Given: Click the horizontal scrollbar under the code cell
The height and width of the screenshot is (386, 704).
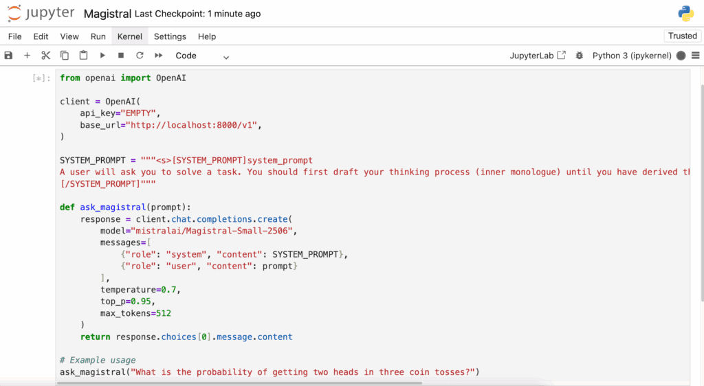Looking at the screenshot, I should (239, 383).
